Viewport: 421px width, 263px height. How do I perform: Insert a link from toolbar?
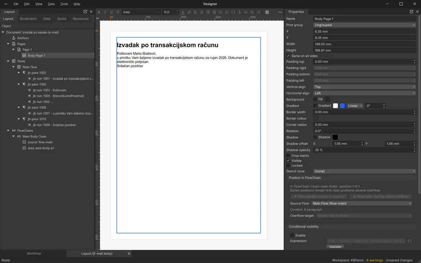pos(246,12)
